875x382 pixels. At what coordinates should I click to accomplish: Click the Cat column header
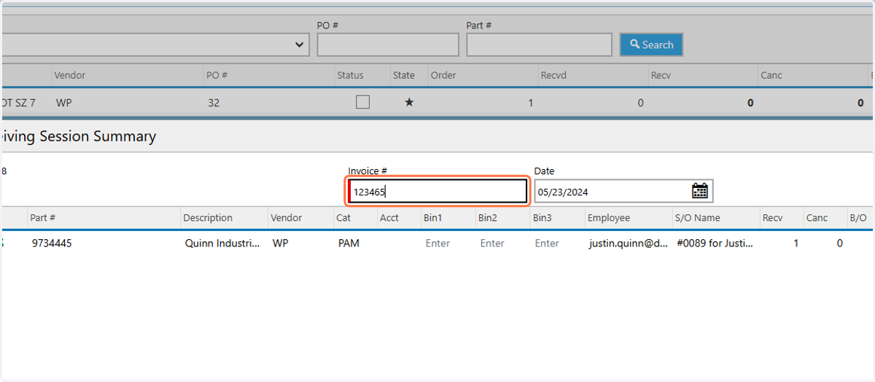click(x=343, y=217)
